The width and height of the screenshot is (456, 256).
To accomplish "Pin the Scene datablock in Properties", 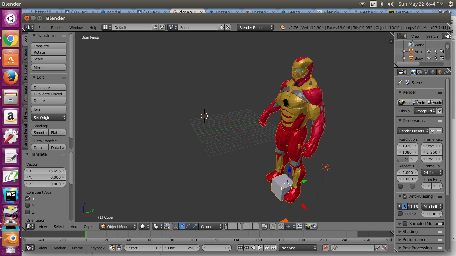I will (400, 82).
